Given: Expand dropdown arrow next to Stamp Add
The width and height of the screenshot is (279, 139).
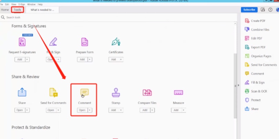Looking at the screenshot, I should coord(121,110).
